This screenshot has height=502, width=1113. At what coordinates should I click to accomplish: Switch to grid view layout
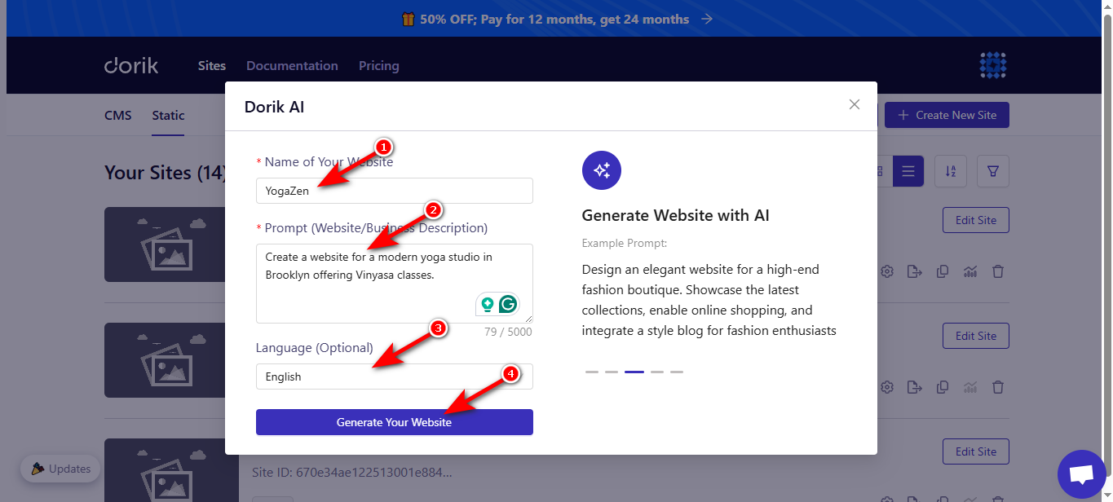click(878, 171)
